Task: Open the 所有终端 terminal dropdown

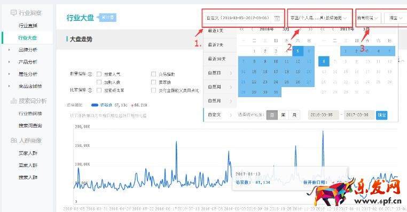Action: tap(367, 18)
